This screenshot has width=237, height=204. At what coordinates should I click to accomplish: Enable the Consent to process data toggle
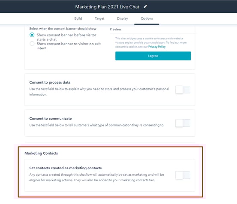(x=183, y=90)
